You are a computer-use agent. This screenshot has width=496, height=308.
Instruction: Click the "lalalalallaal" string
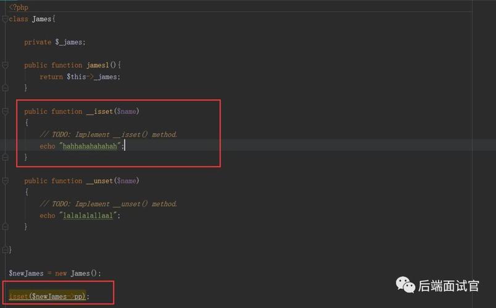pos(88,216)
